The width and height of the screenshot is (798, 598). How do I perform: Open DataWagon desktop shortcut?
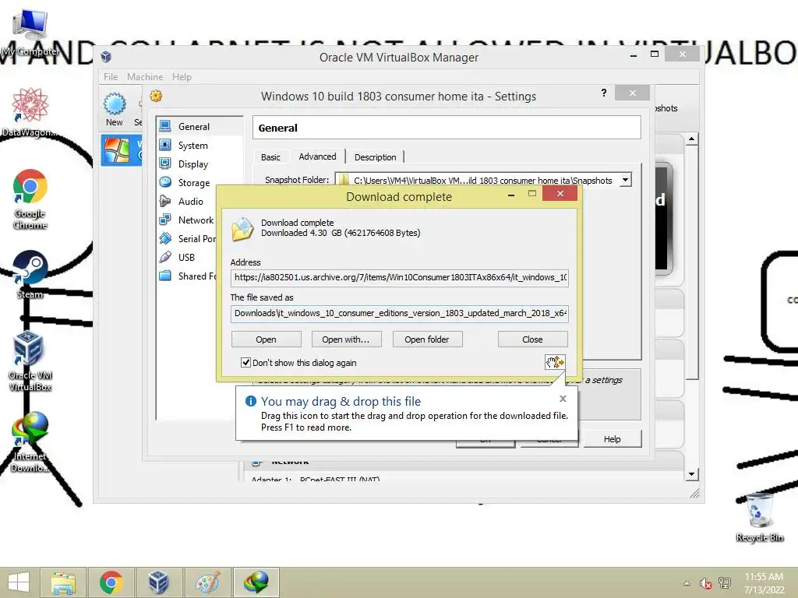point(30,112)
